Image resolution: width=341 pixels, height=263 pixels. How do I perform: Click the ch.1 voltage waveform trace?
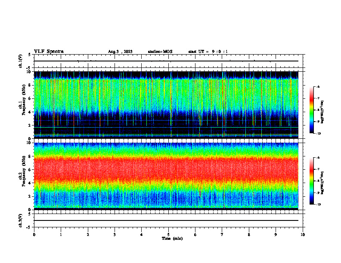(166, 61)
